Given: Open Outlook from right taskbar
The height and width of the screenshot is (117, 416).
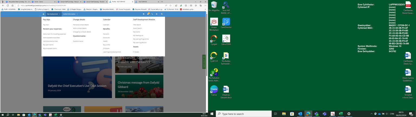Looking at the screenshot, I should point(300,114).
